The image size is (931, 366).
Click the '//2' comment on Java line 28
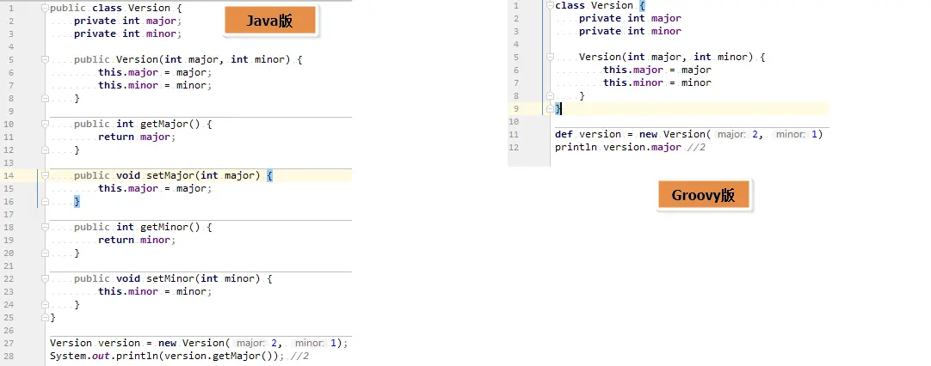point(299,357)
